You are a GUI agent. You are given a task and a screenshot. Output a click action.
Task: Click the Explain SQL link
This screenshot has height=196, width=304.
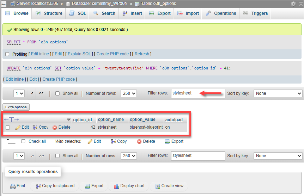click(x=79, y=54)
